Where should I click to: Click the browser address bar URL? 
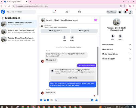pos(32,6)
